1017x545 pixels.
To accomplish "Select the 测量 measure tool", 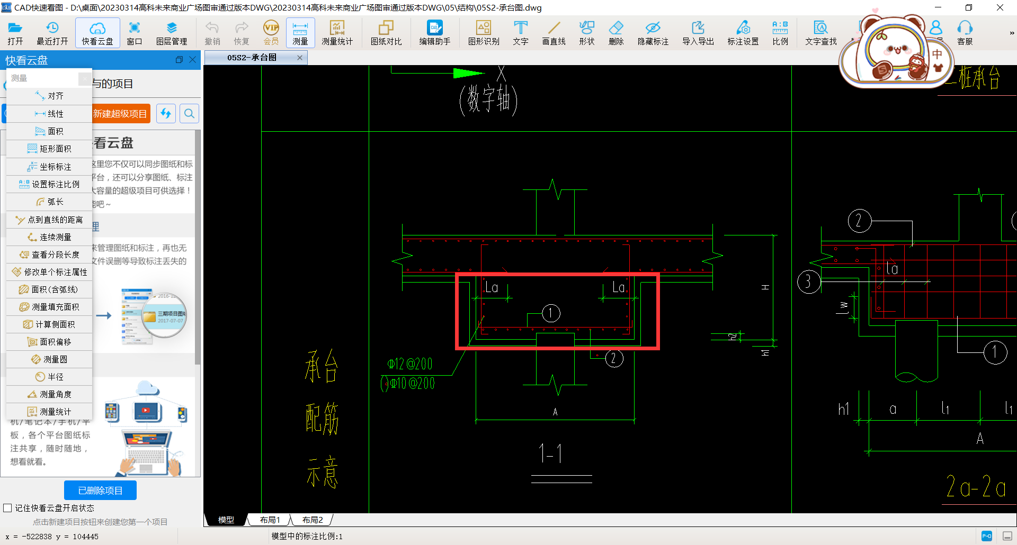I will [300, 33].
